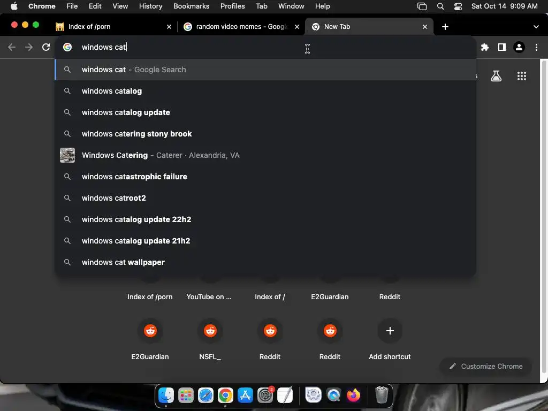The height and width of the screenshot is (411, 548).
Task: Open the Apple menu
Action: click(14, 6)
